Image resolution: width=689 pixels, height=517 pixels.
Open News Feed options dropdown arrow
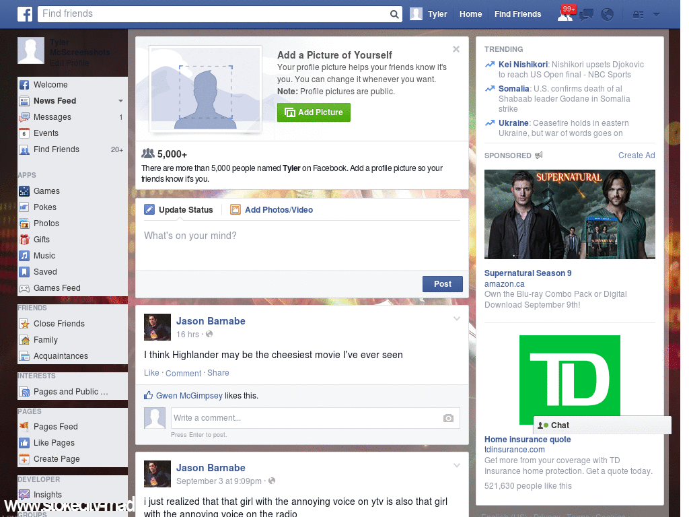[x=120, y=101]
